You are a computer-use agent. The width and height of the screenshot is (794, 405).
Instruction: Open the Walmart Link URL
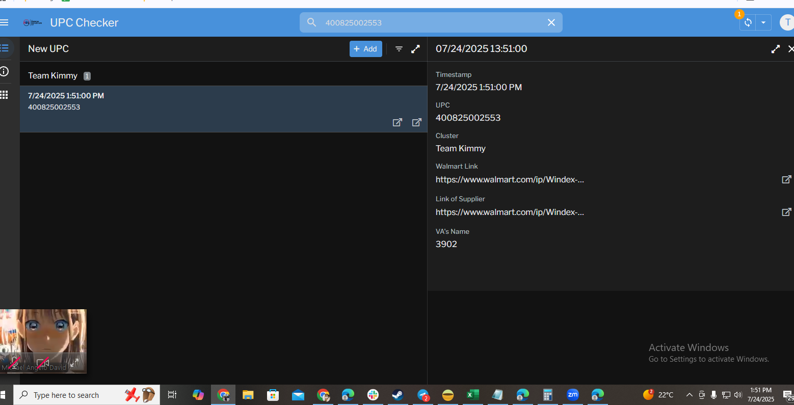510,179
